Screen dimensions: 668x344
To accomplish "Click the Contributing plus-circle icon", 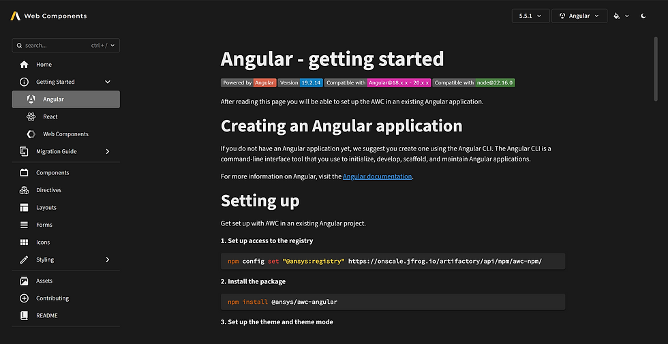I will [25, 298].
